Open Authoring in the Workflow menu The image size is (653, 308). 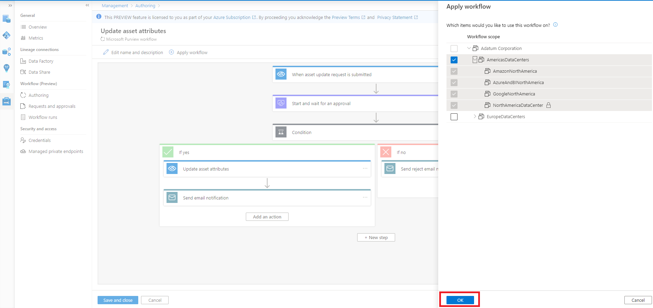tap(38, 95)
